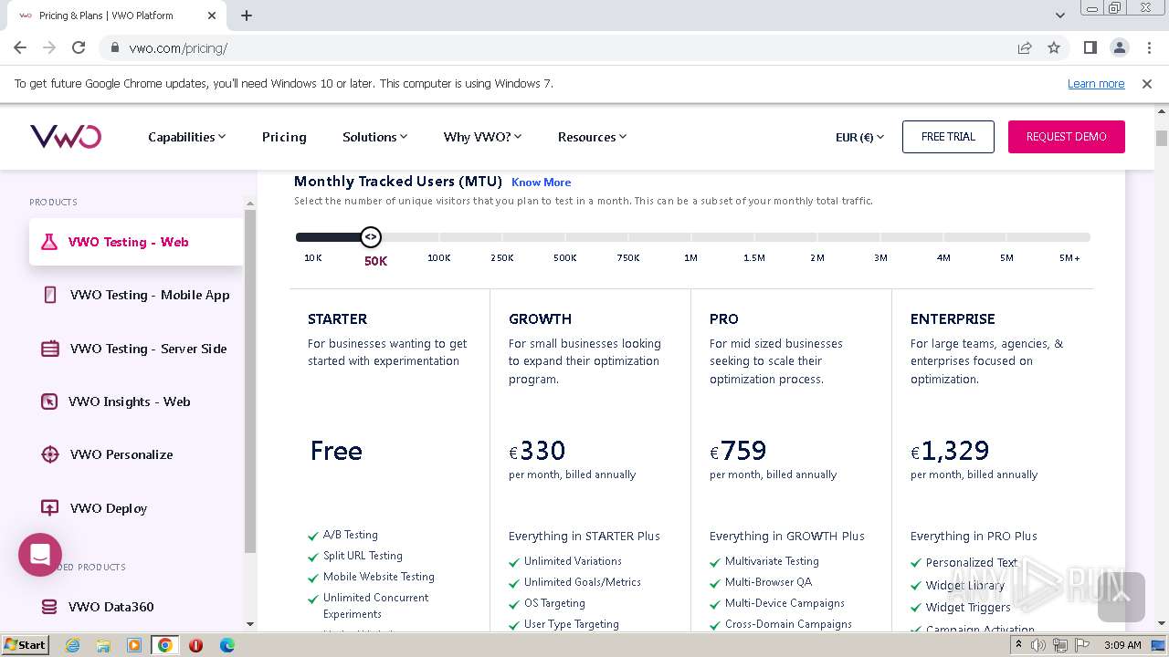
Task: Click the Deploy icon
Action: [x=50, y=508]
